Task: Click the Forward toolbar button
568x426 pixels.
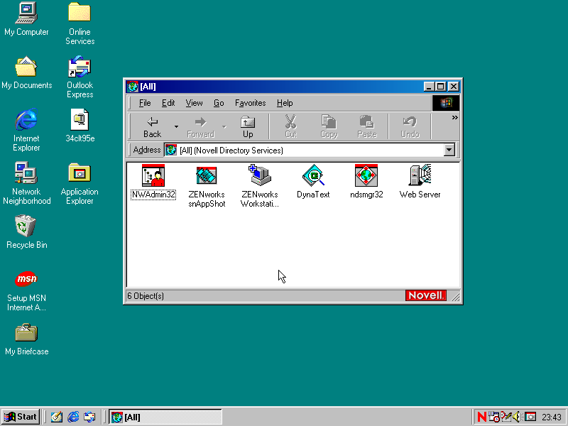Action: pos(201,126)
